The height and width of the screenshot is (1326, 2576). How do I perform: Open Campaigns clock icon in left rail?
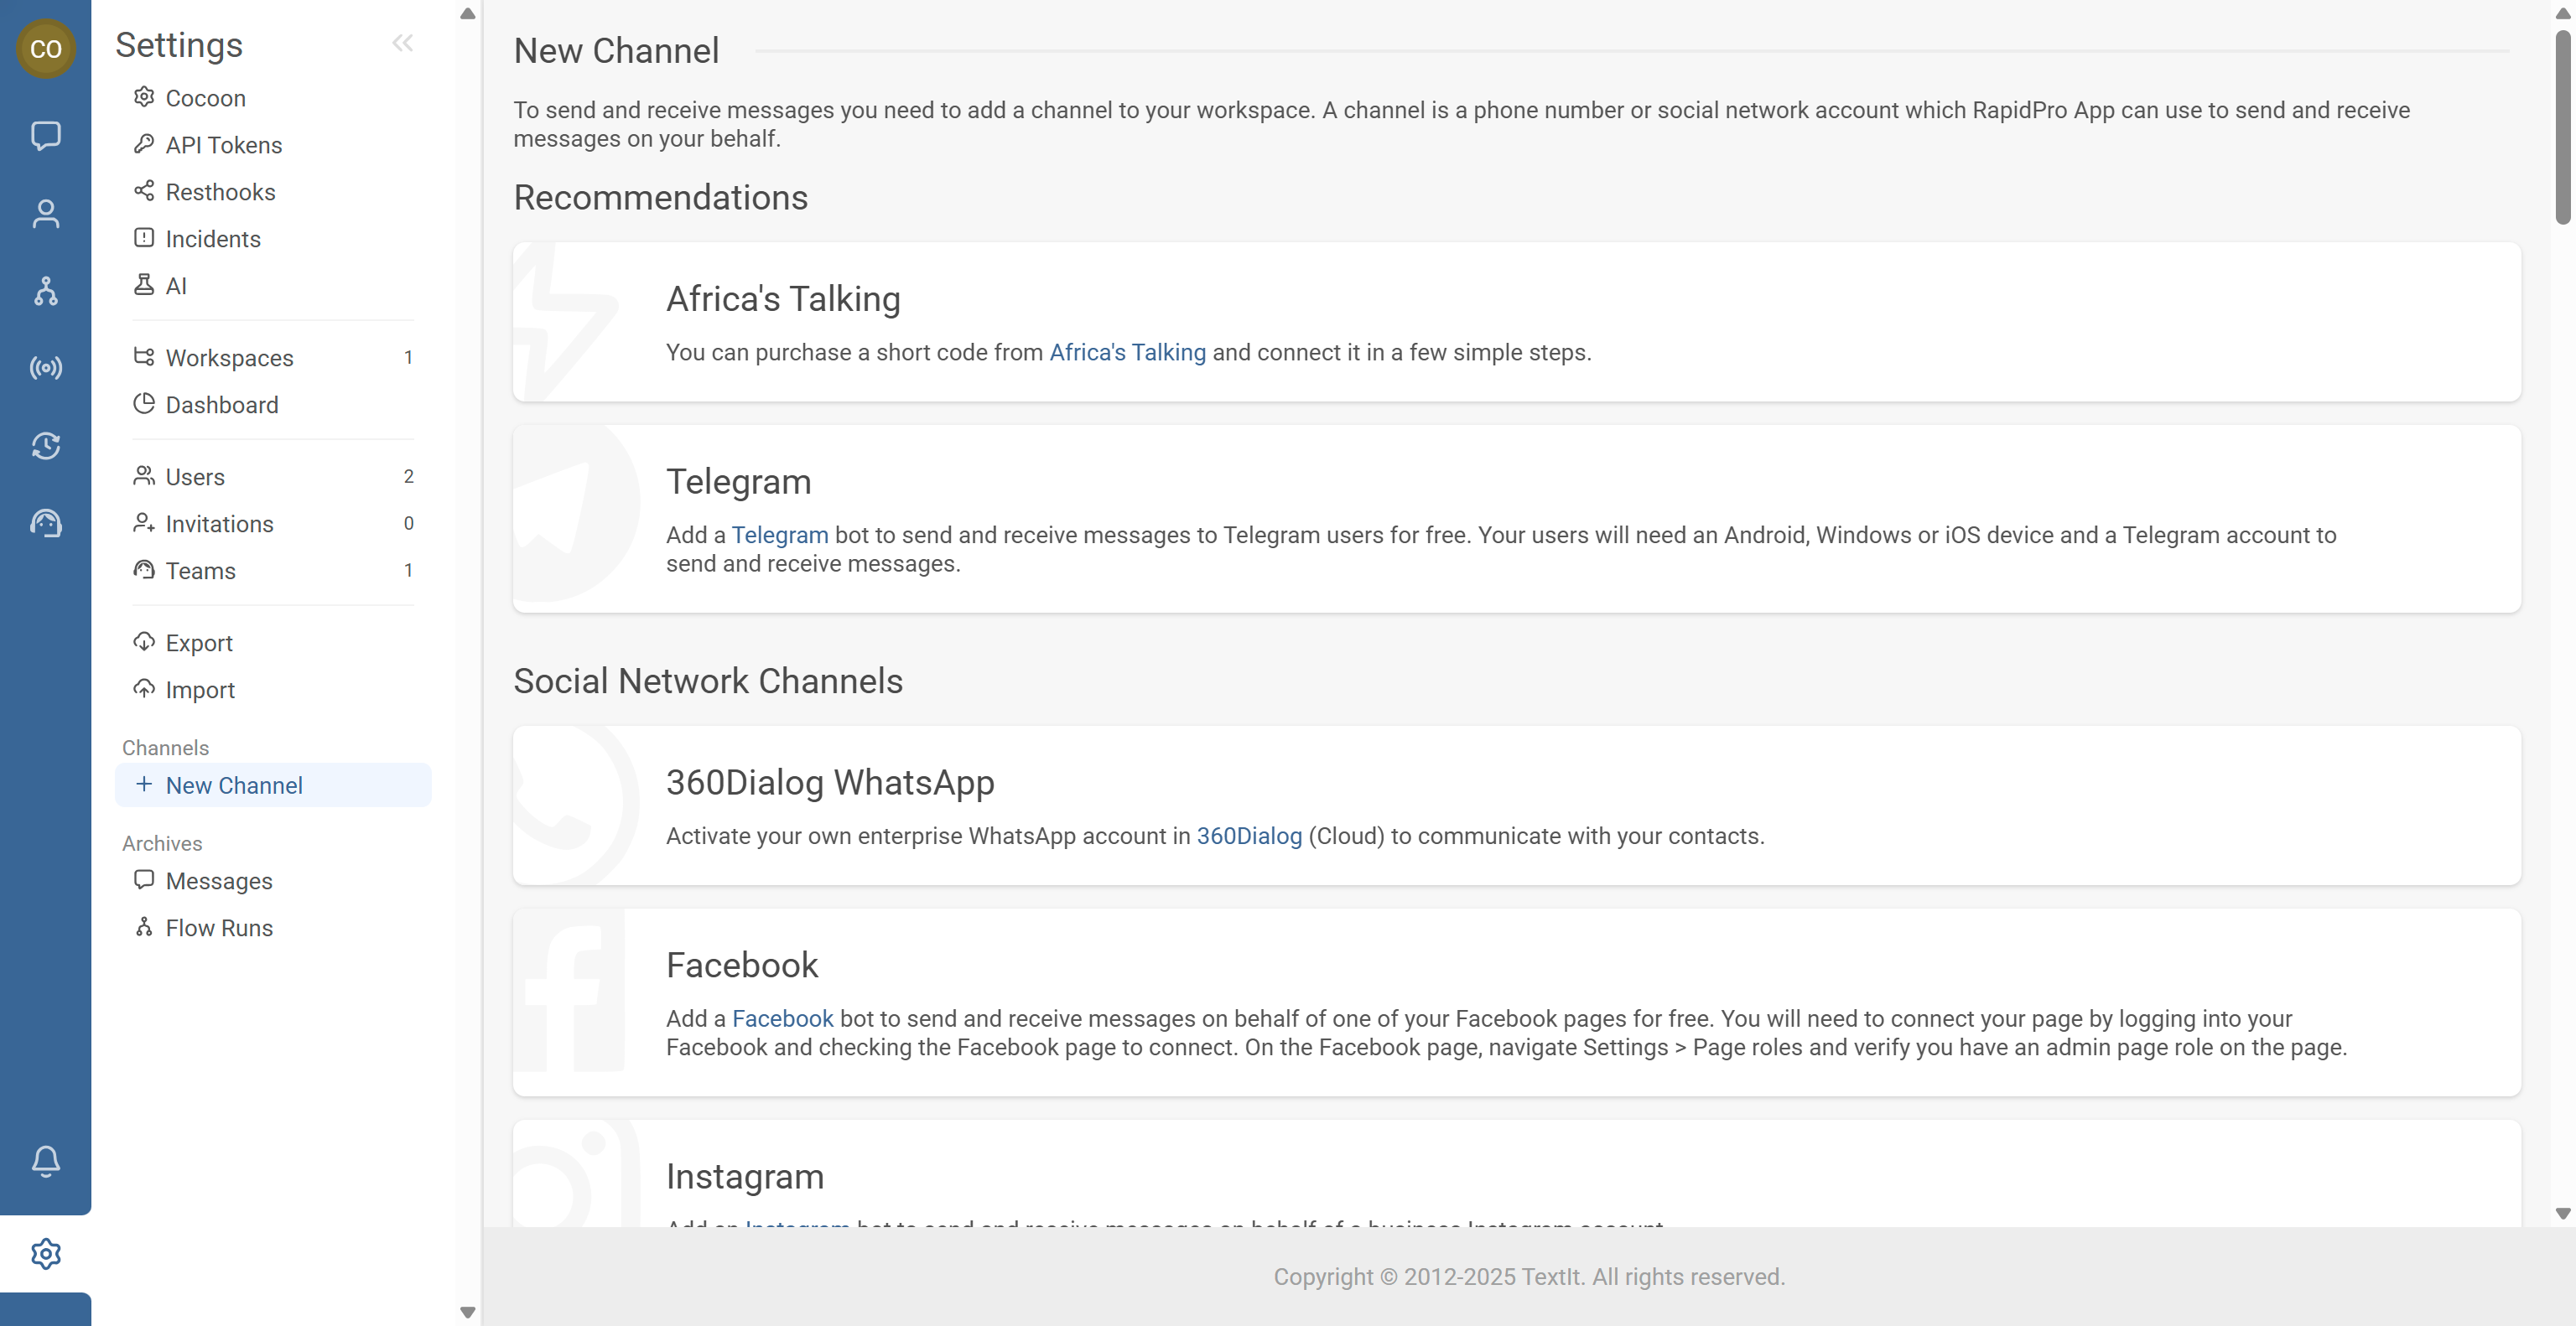pos(46,446)
